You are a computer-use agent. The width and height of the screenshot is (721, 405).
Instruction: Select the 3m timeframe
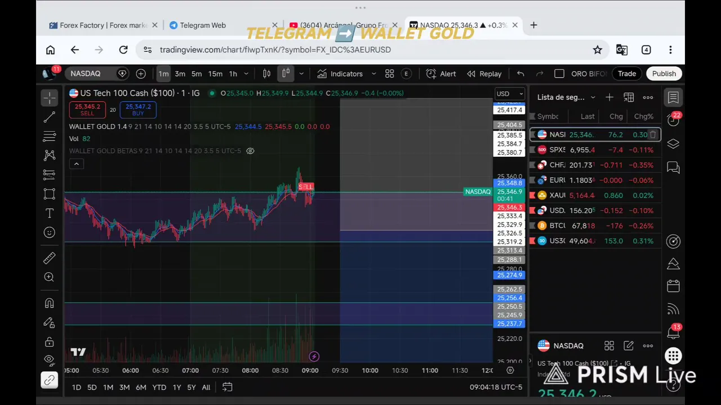pos(180,74)
